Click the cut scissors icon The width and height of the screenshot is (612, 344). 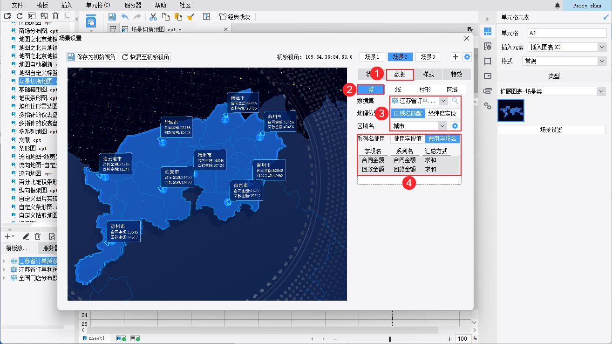(x=152, y=17)
